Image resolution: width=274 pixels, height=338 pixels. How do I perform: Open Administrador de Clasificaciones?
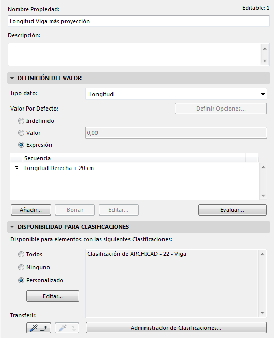click(x=176, y=328)
